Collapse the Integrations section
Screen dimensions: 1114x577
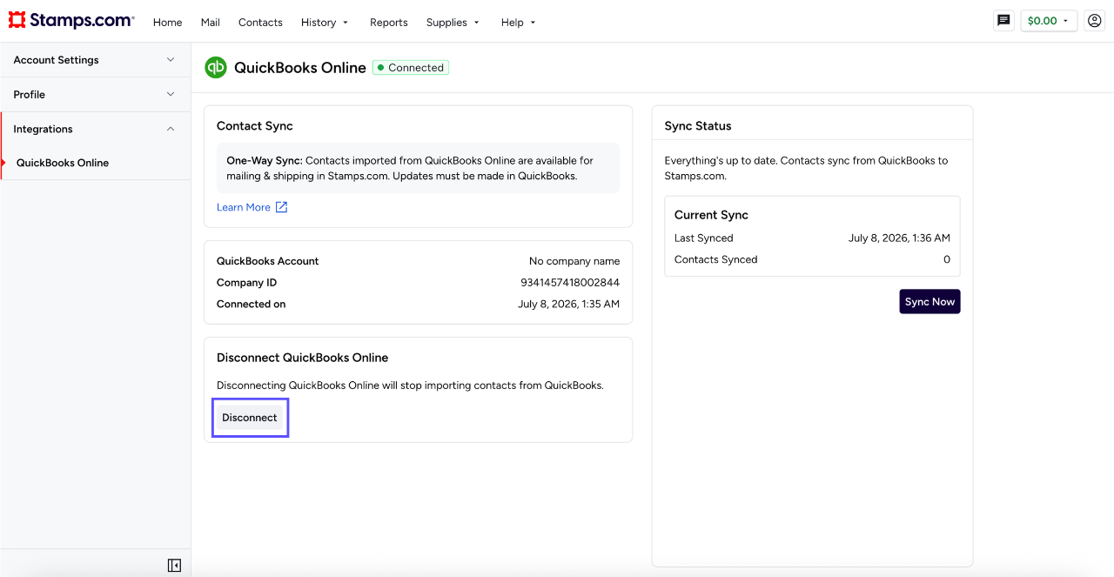coord(95,129)
